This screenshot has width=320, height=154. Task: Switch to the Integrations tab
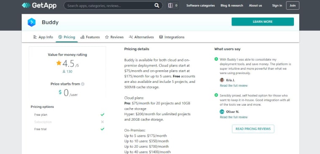[x=172, y=37]
